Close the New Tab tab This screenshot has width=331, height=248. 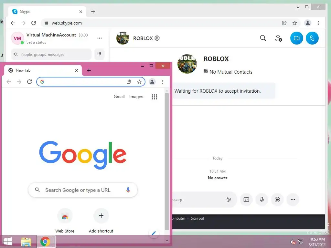(x=77, y=70)
